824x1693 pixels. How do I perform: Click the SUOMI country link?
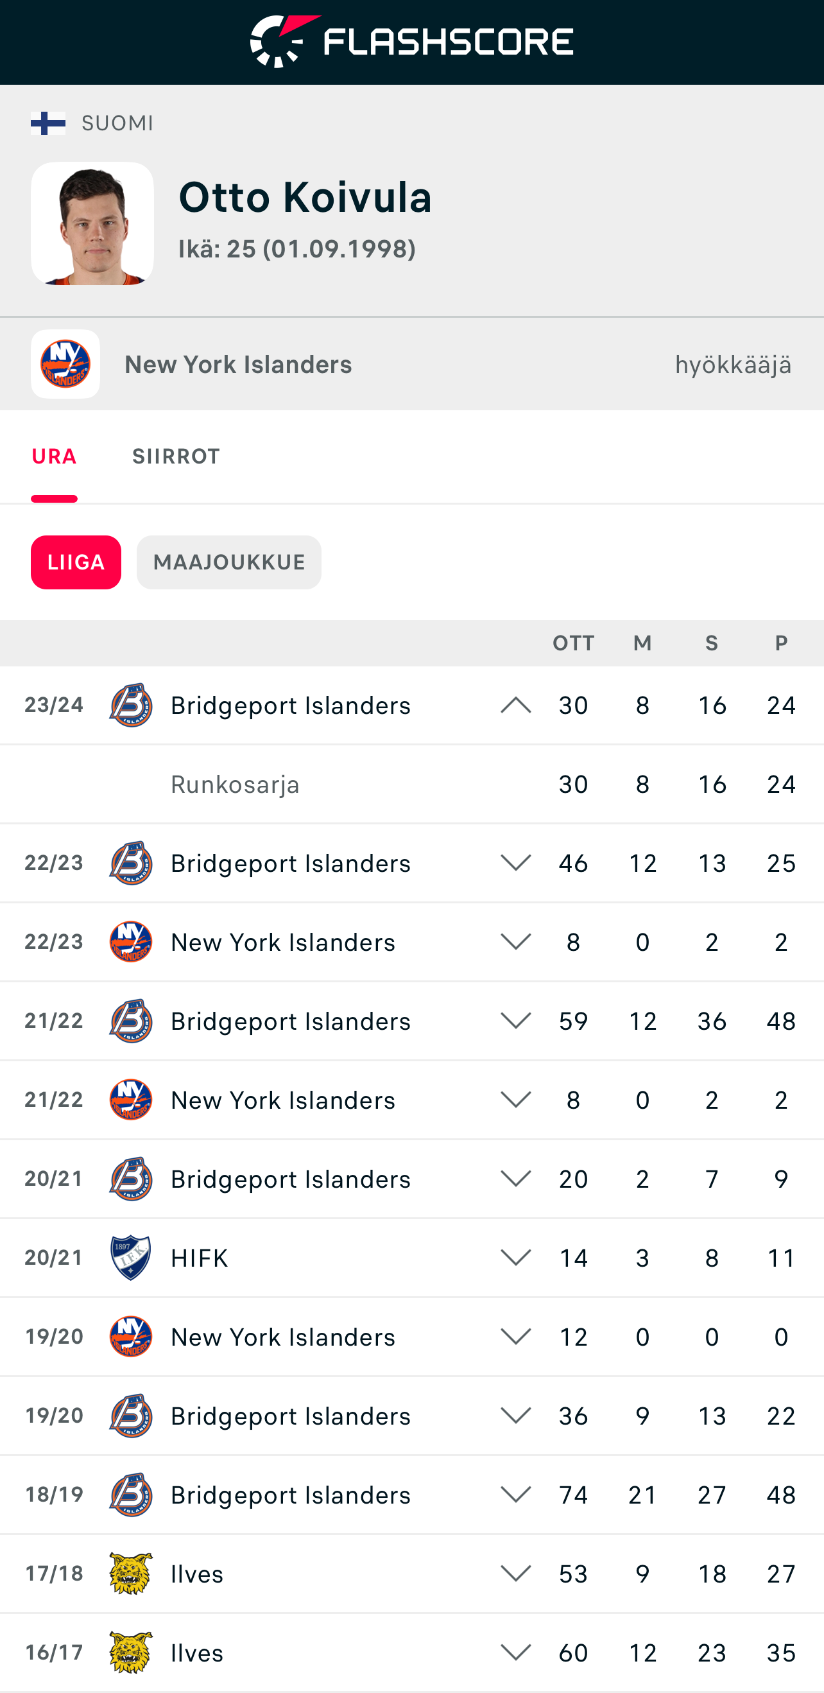(117, 123)
